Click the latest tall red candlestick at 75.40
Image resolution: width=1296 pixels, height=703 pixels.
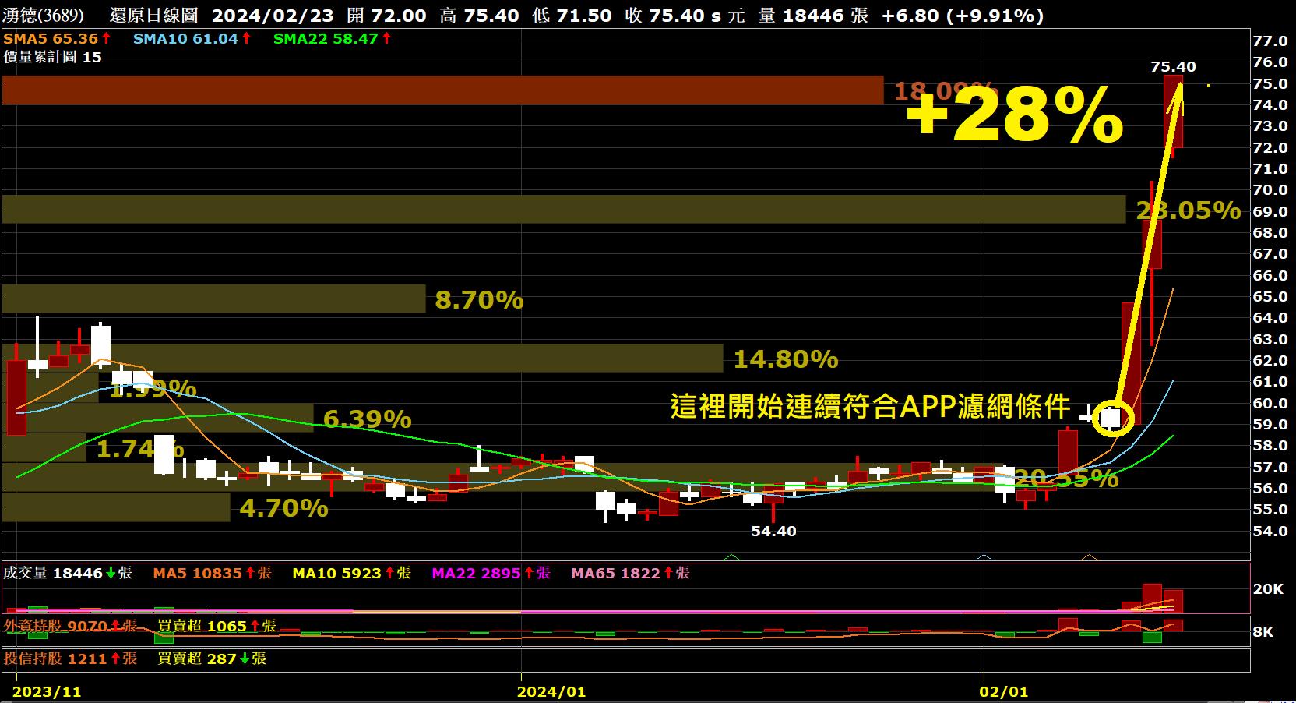click(x=1173, y=111)
